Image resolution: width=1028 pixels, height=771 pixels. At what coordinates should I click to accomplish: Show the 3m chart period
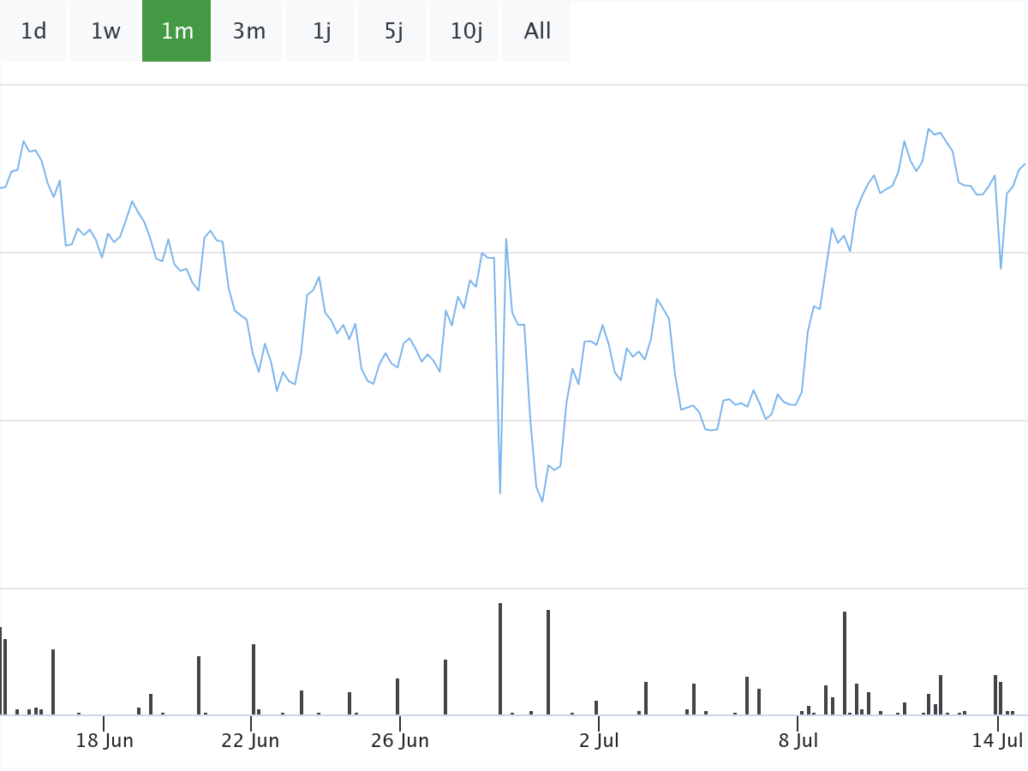pyautogui.click(x=249, y=32)
